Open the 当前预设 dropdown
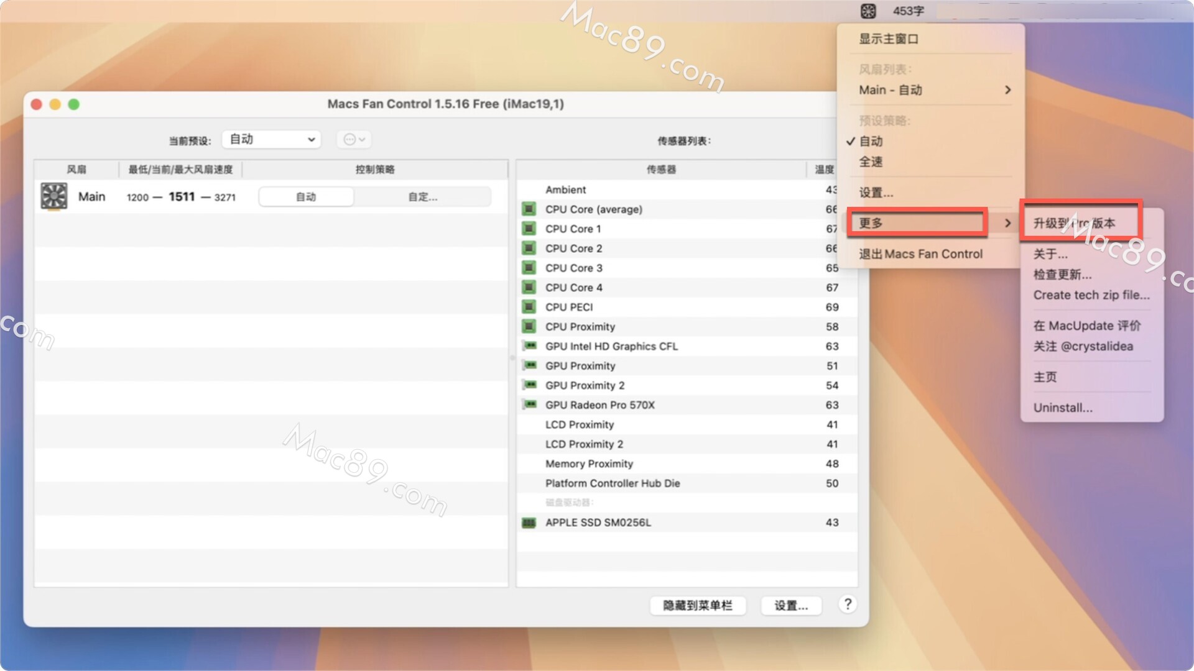The width and height of the screenshot is (1194, 671). click(x=272, y=139)
